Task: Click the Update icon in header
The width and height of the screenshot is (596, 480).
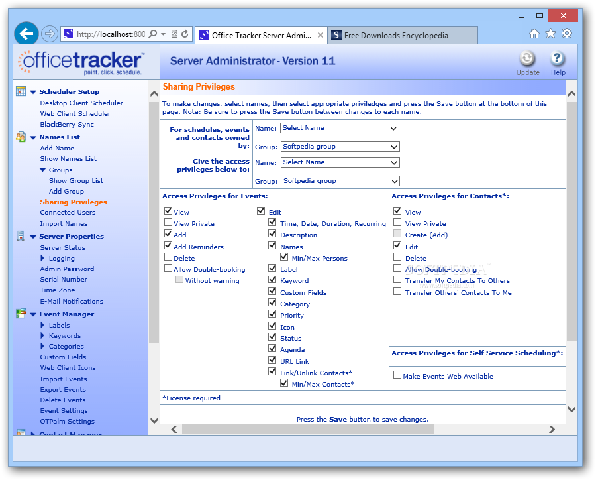Action: (x=527, y=59)
